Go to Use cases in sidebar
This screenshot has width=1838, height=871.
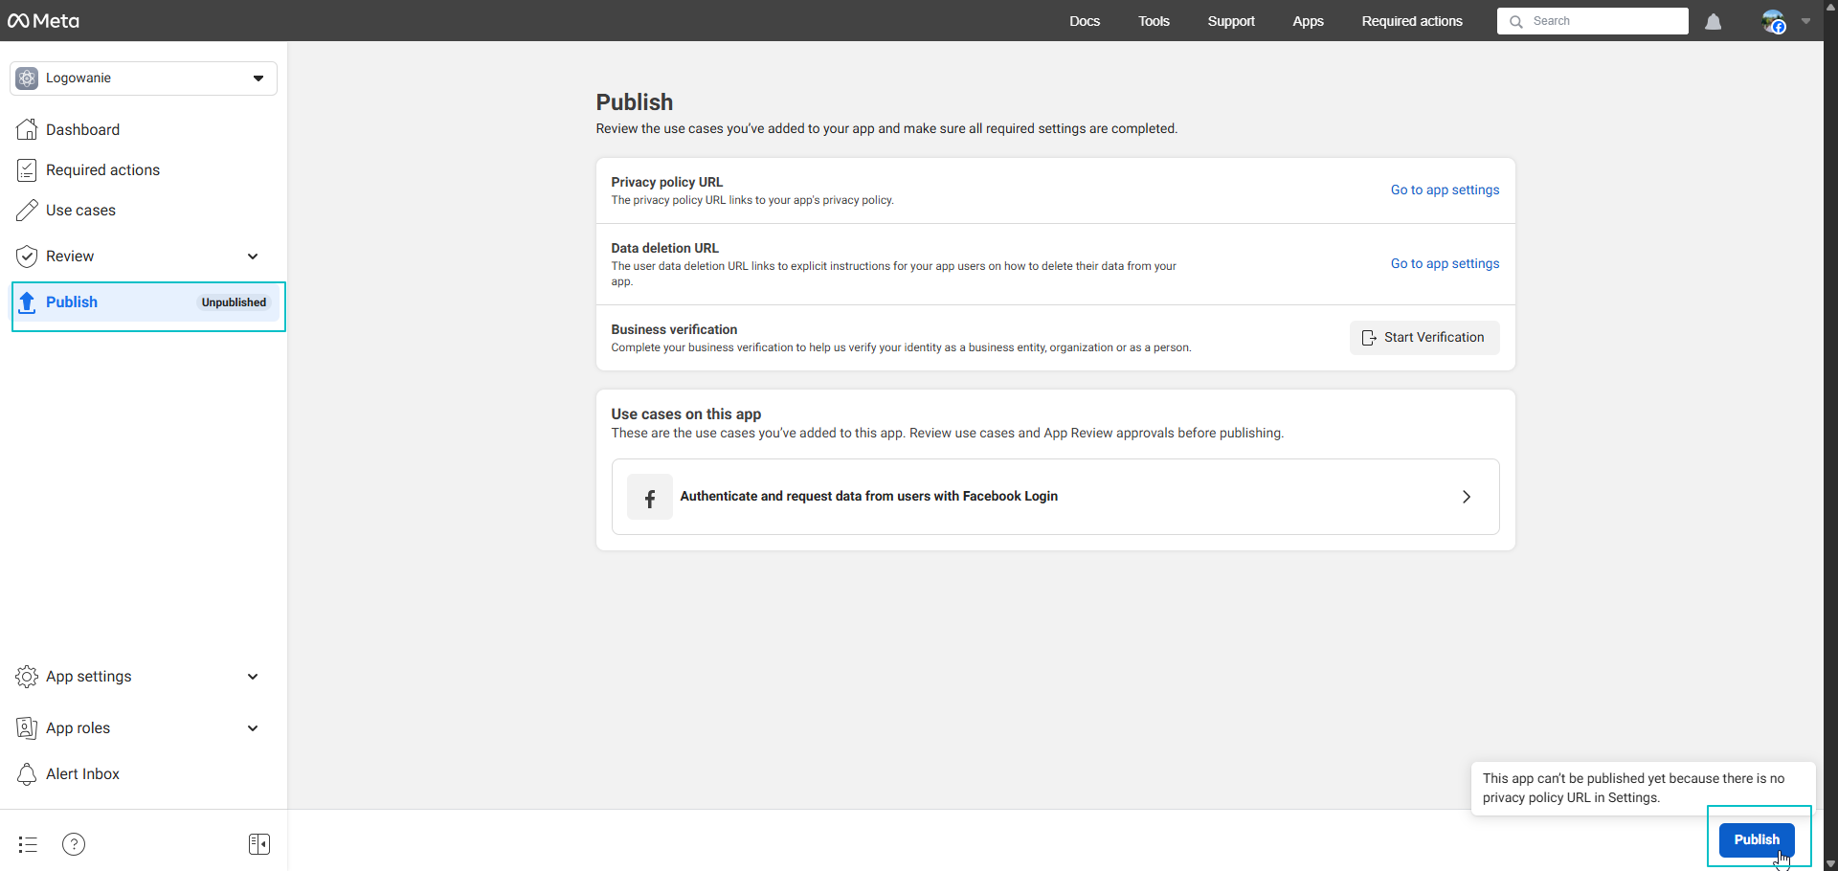pyautogui.click(x=80, y=211)
